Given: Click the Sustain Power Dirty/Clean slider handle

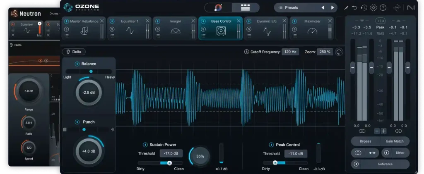Looking at the screenshot, I should pos(169,163).
